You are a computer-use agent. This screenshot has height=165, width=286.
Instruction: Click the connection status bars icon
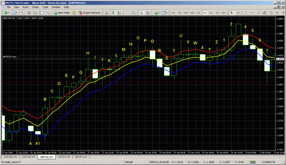click(x=253, y=162)
